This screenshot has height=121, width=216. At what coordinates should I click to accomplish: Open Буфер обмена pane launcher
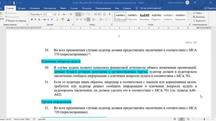[27, 25]
